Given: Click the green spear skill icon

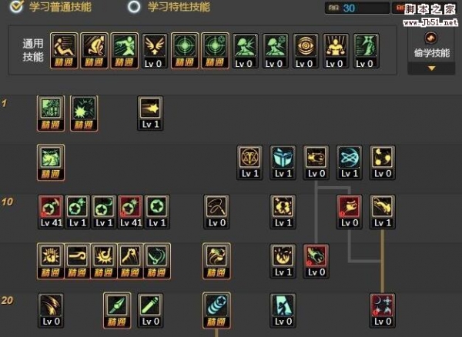Looking at the screenshot, I should click(x=117, y=310).
